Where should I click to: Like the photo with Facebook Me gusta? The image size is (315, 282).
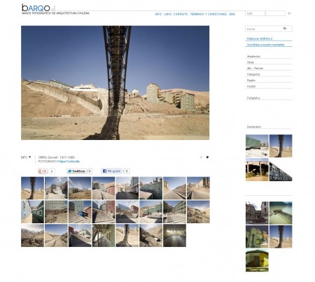[111, 171]
